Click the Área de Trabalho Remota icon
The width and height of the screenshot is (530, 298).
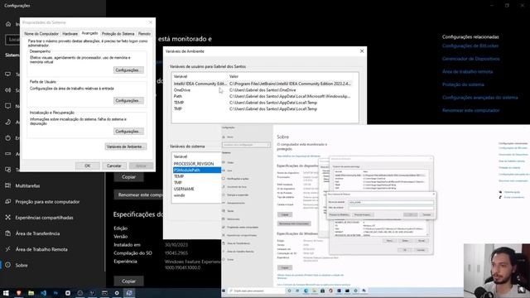point(8,249)
